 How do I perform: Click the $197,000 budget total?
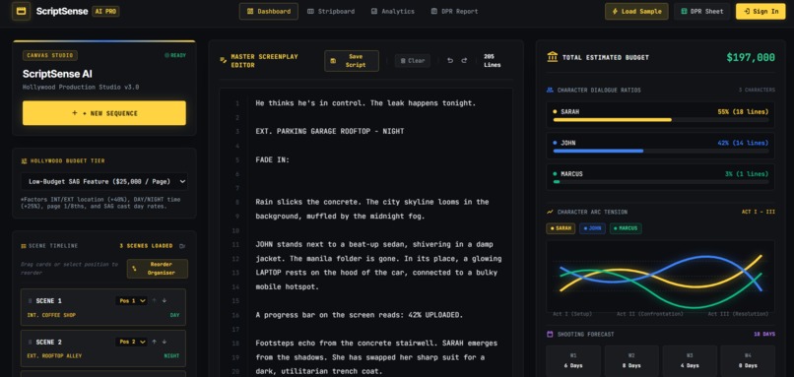[751, 57]
